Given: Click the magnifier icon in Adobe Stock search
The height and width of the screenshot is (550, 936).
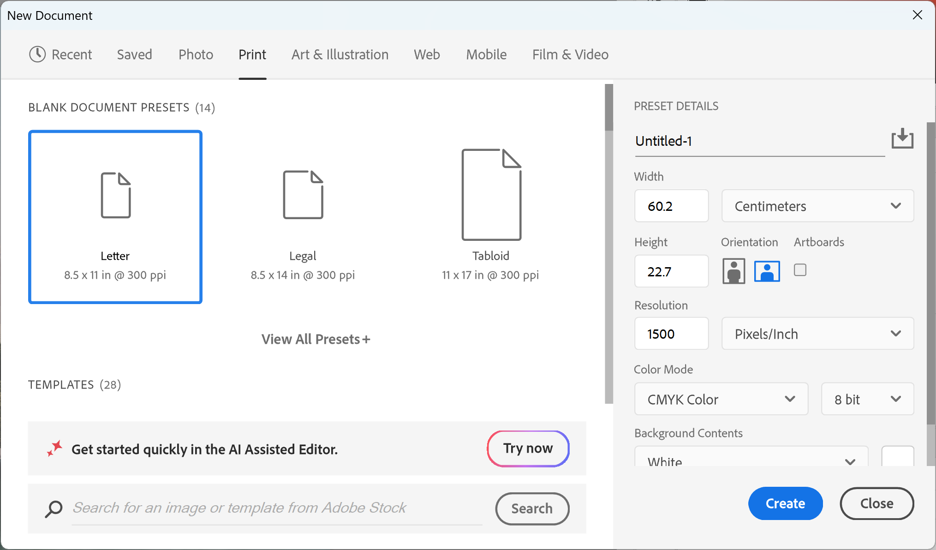Looking at the screenshot, I should coord(54,509).
